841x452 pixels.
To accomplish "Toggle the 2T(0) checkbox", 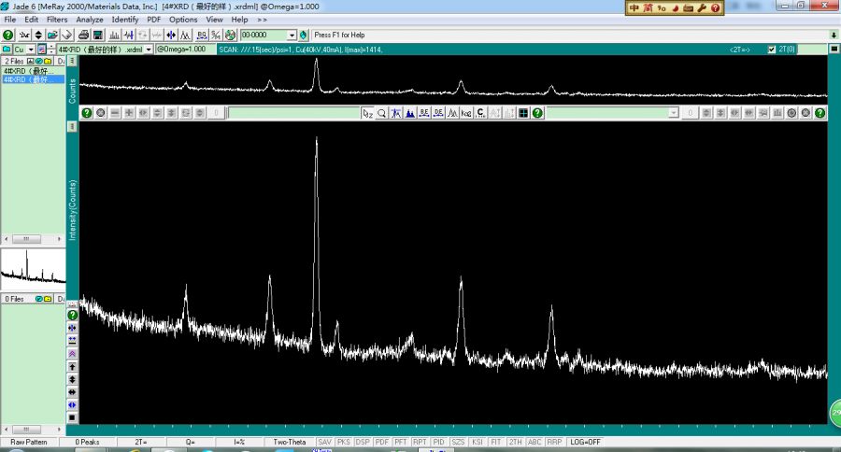I will [771, 49].
